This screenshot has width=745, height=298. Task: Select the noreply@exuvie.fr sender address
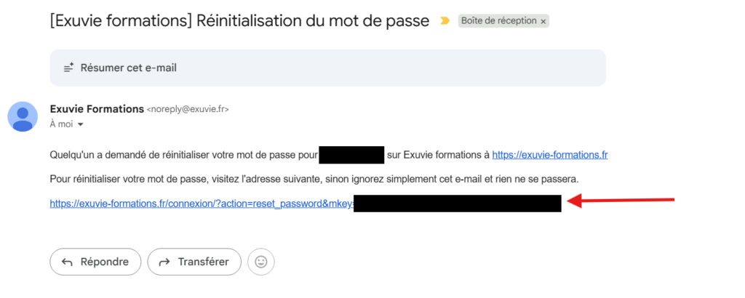[188, 110]
